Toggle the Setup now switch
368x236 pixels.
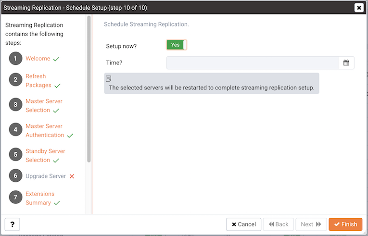[x=177, y=45]
